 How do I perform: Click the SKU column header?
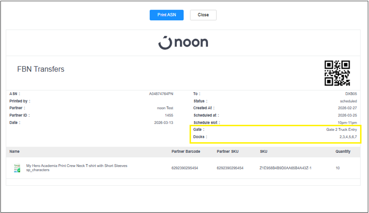264,151
